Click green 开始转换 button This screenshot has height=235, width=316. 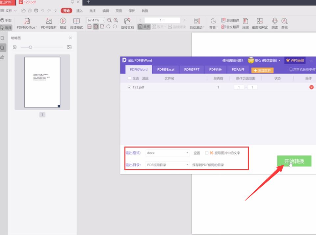[x=294, y=161]
